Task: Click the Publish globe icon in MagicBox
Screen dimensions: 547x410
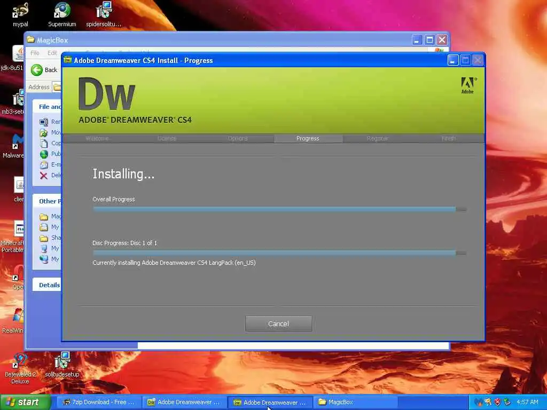Action: 44,154
